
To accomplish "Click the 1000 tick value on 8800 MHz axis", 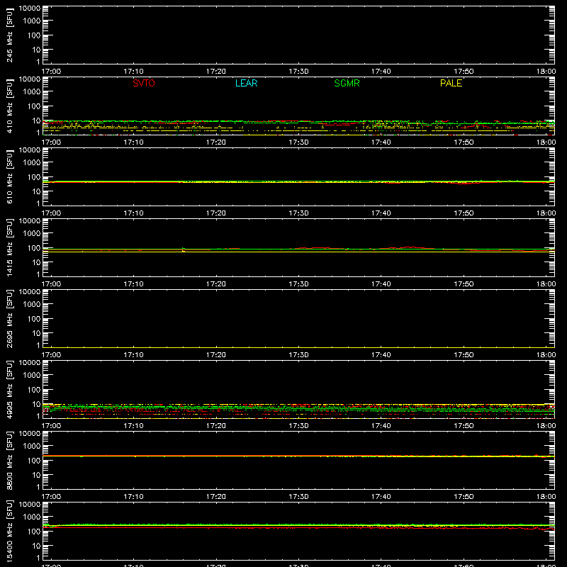I will [32, 447].
